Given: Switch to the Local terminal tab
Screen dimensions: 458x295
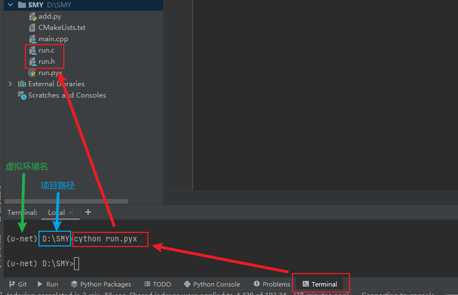Looking at the screenshot, I should (x=56, y=213).
